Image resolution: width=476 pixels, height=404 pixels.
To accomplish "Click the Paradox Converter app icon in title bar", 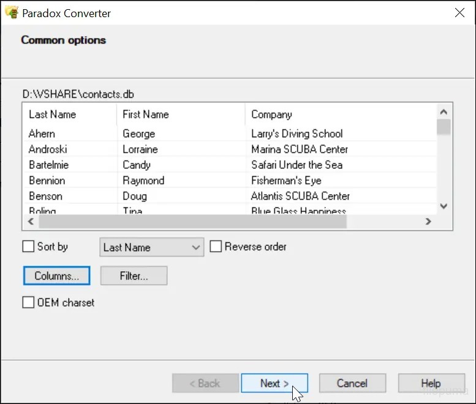I will point(11,13).
